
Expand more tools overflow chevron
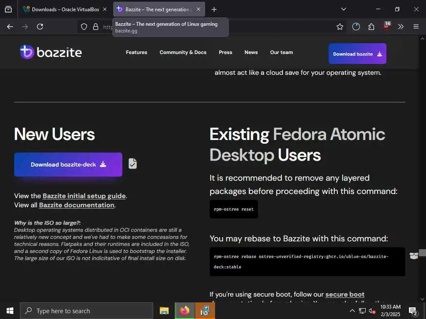401,27
